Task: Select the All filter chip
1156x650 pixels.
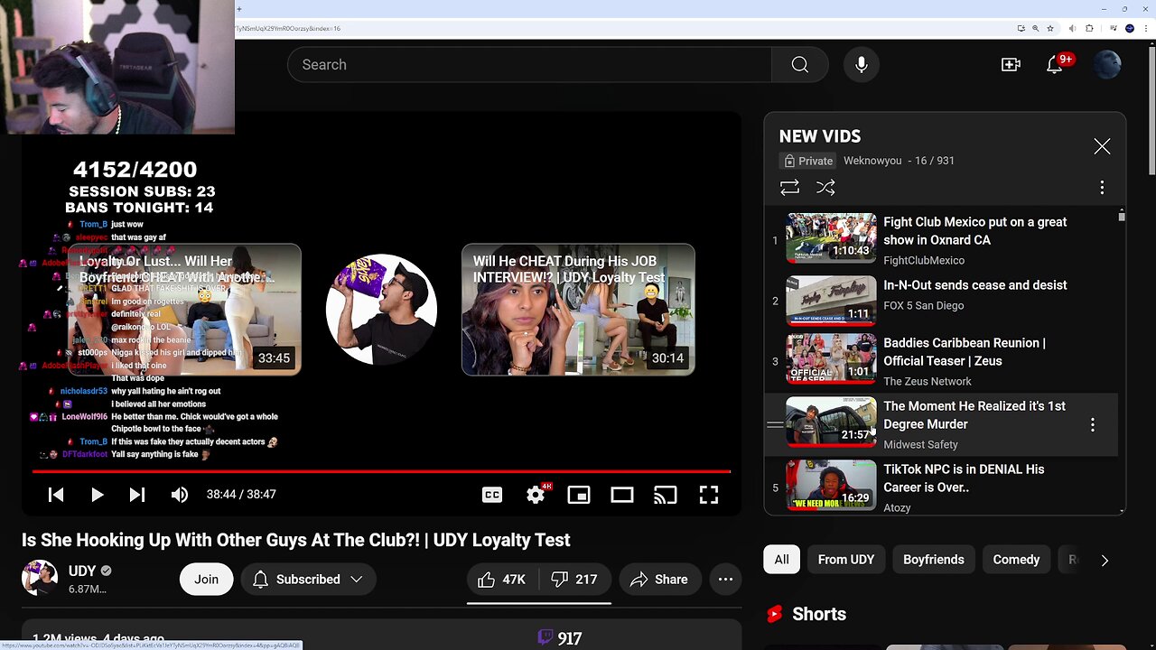Action: click(x=781, y=560)
